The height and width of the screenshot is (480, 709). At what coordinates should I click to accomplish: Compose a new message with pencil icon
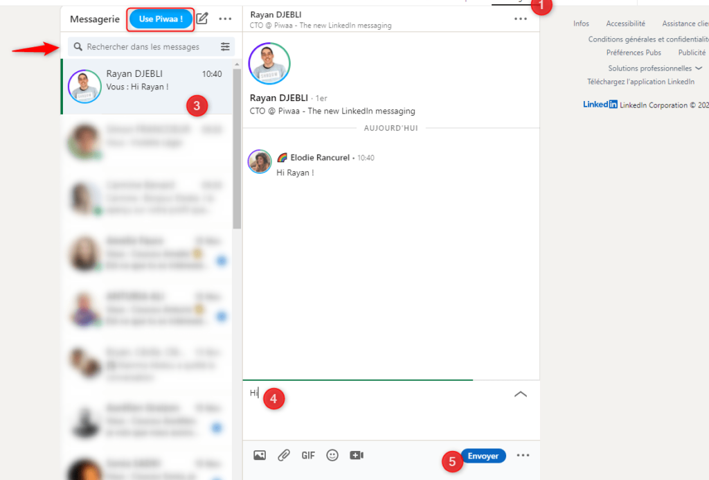click(x=202, y=19)
